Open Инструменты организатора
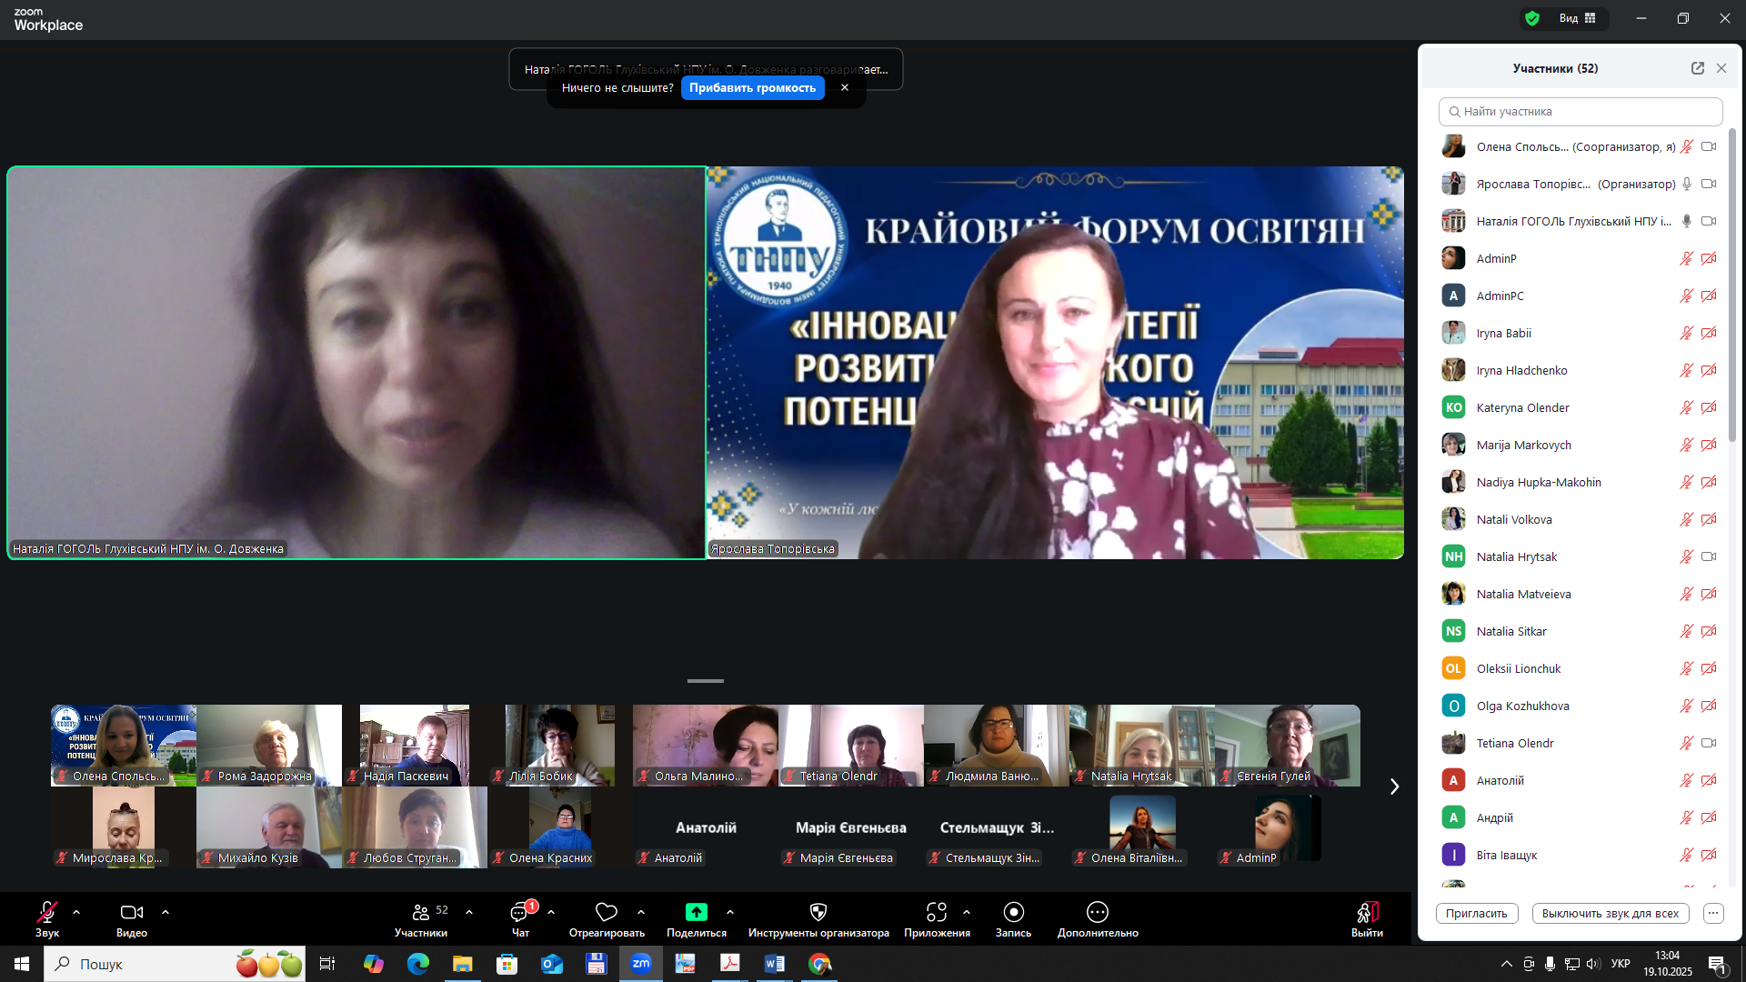This screenshot has width=1746, height=982. (x=818, y=914)
